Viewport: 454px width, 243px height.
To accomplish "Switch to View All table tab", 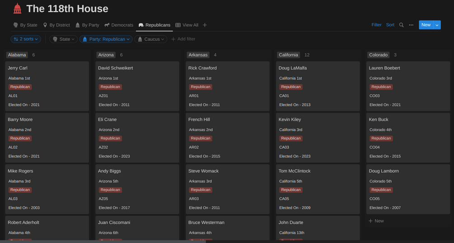I will pyautogui.click(x=187, y=25).
